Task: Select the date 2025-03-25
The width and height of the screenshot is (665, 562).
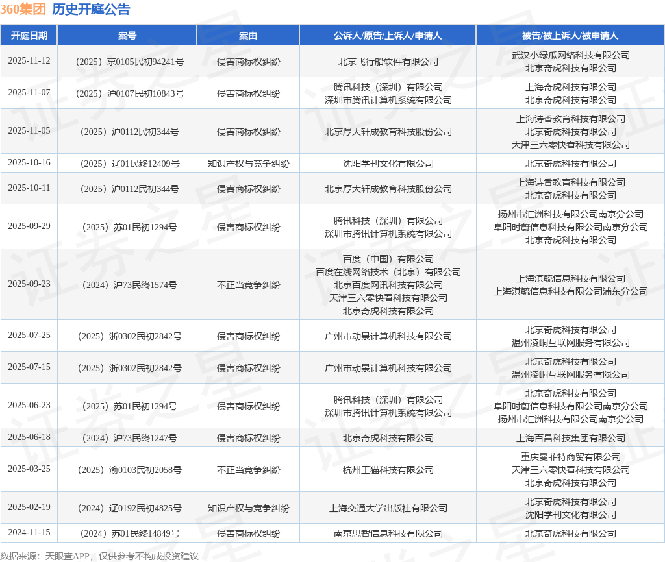Action: [29, 469]
